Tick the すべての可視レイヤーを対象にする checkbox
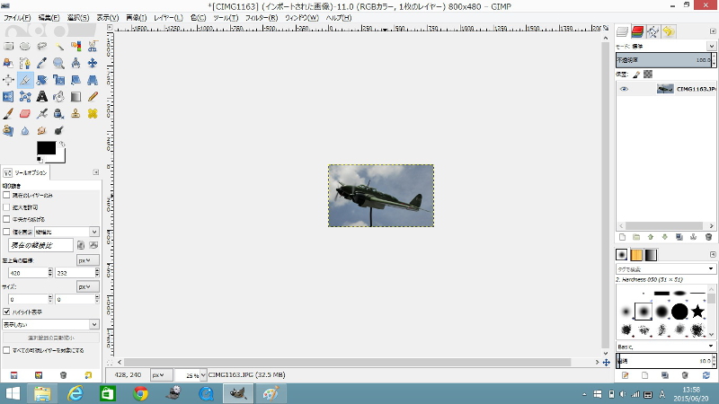The height and width of the screenshot is (404, 719). pyautogui.click(x=6, y=350)
